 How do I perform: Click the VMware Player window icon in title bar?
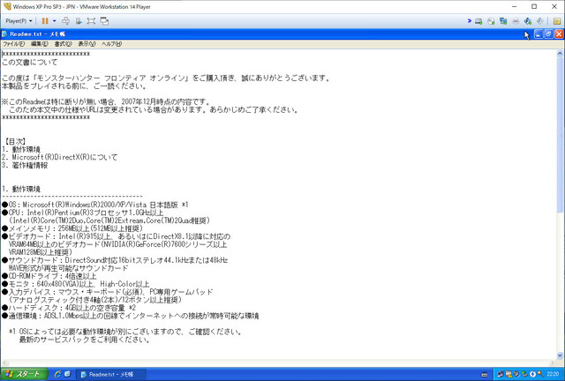pos(7,6)
